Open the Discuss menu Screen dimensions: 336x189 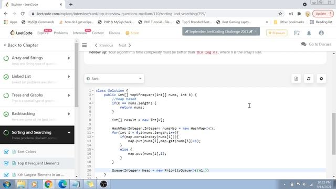pos(114,33)
